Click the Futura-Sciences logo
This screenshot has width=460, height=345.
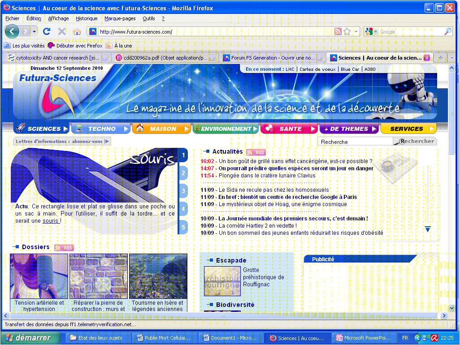(x=58, y=95)
